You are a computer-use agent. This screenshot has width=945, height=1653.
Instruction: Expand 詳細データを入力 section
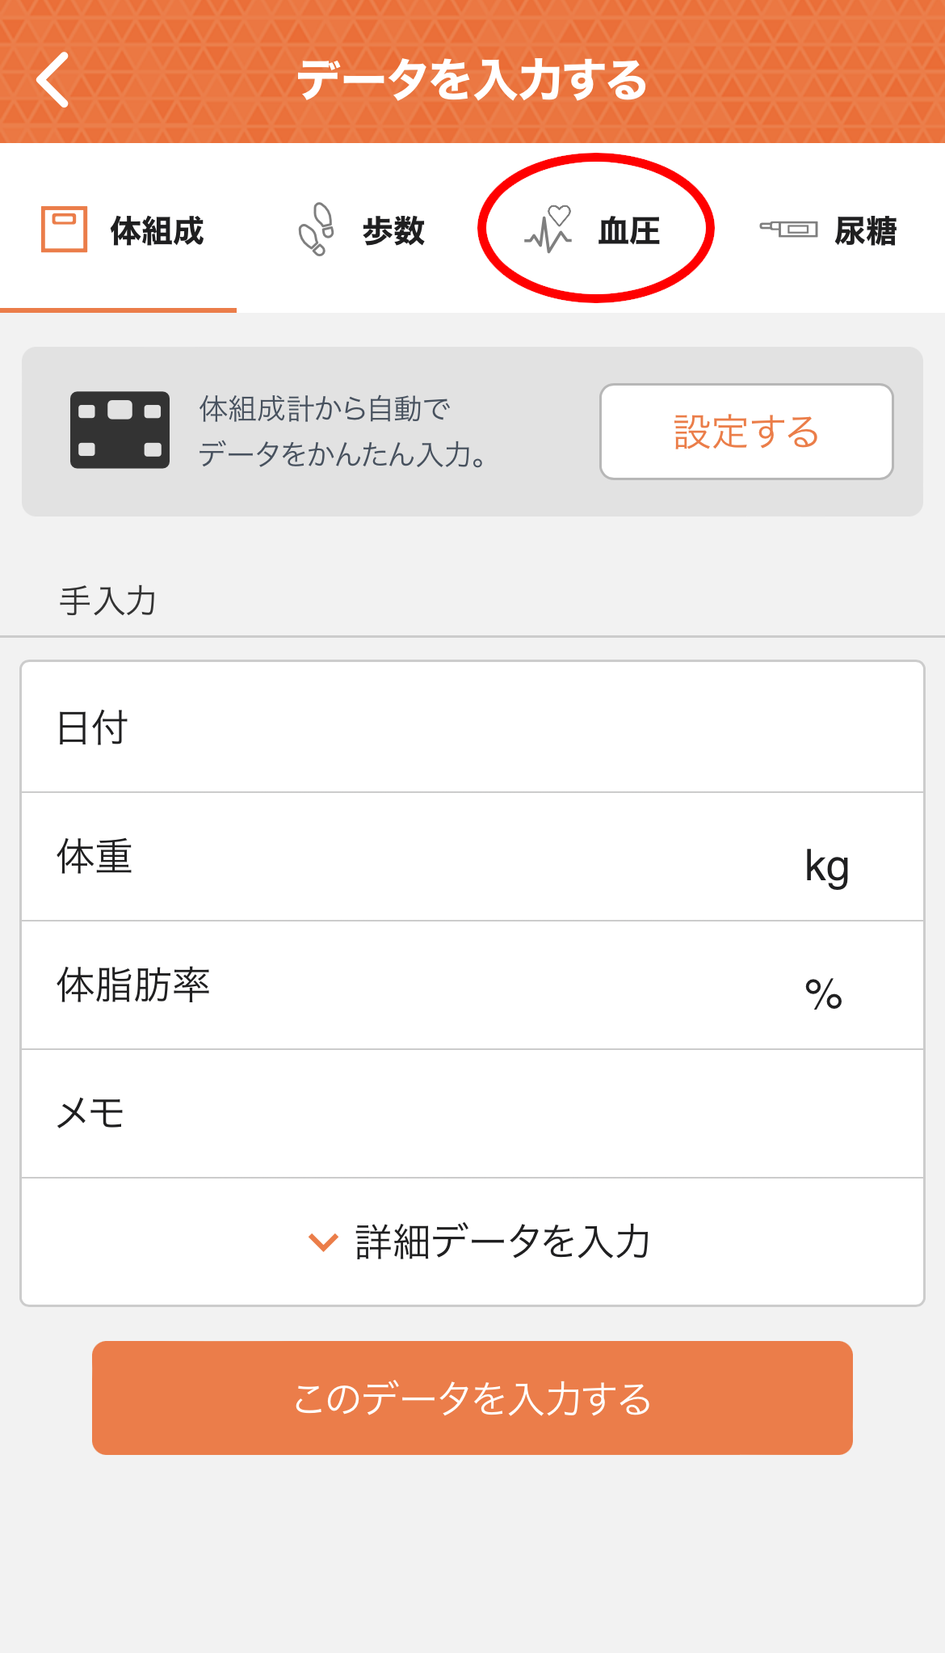pos(472,1242)
